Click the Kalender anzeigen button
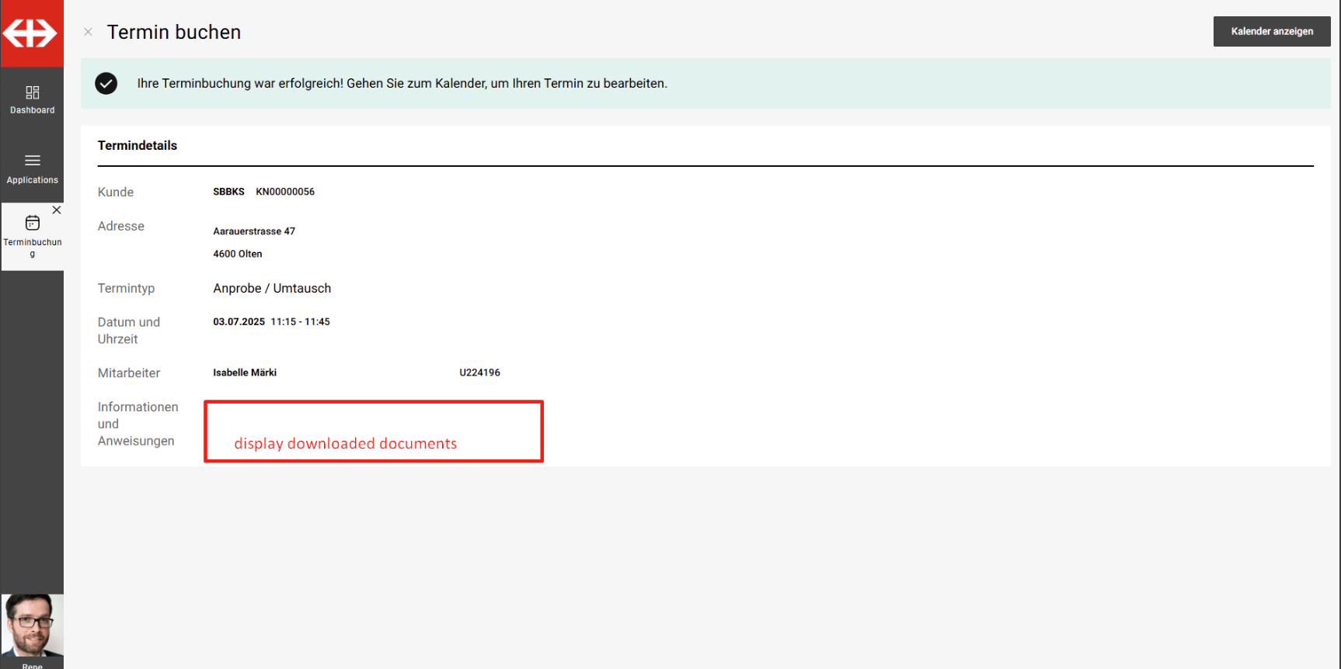The height and width of the screenshot is (669, 1341). (1272, 31)
